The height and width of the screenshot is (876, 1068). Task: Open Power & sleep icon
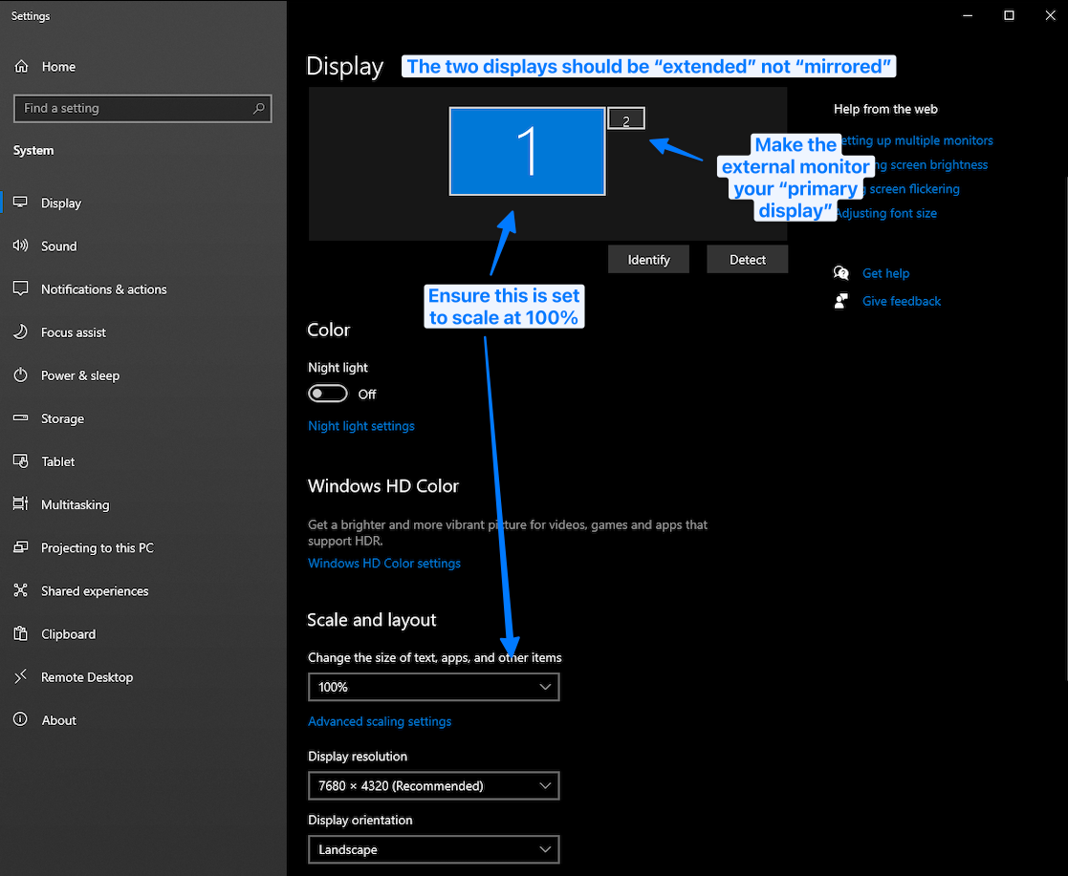point(21,375)
